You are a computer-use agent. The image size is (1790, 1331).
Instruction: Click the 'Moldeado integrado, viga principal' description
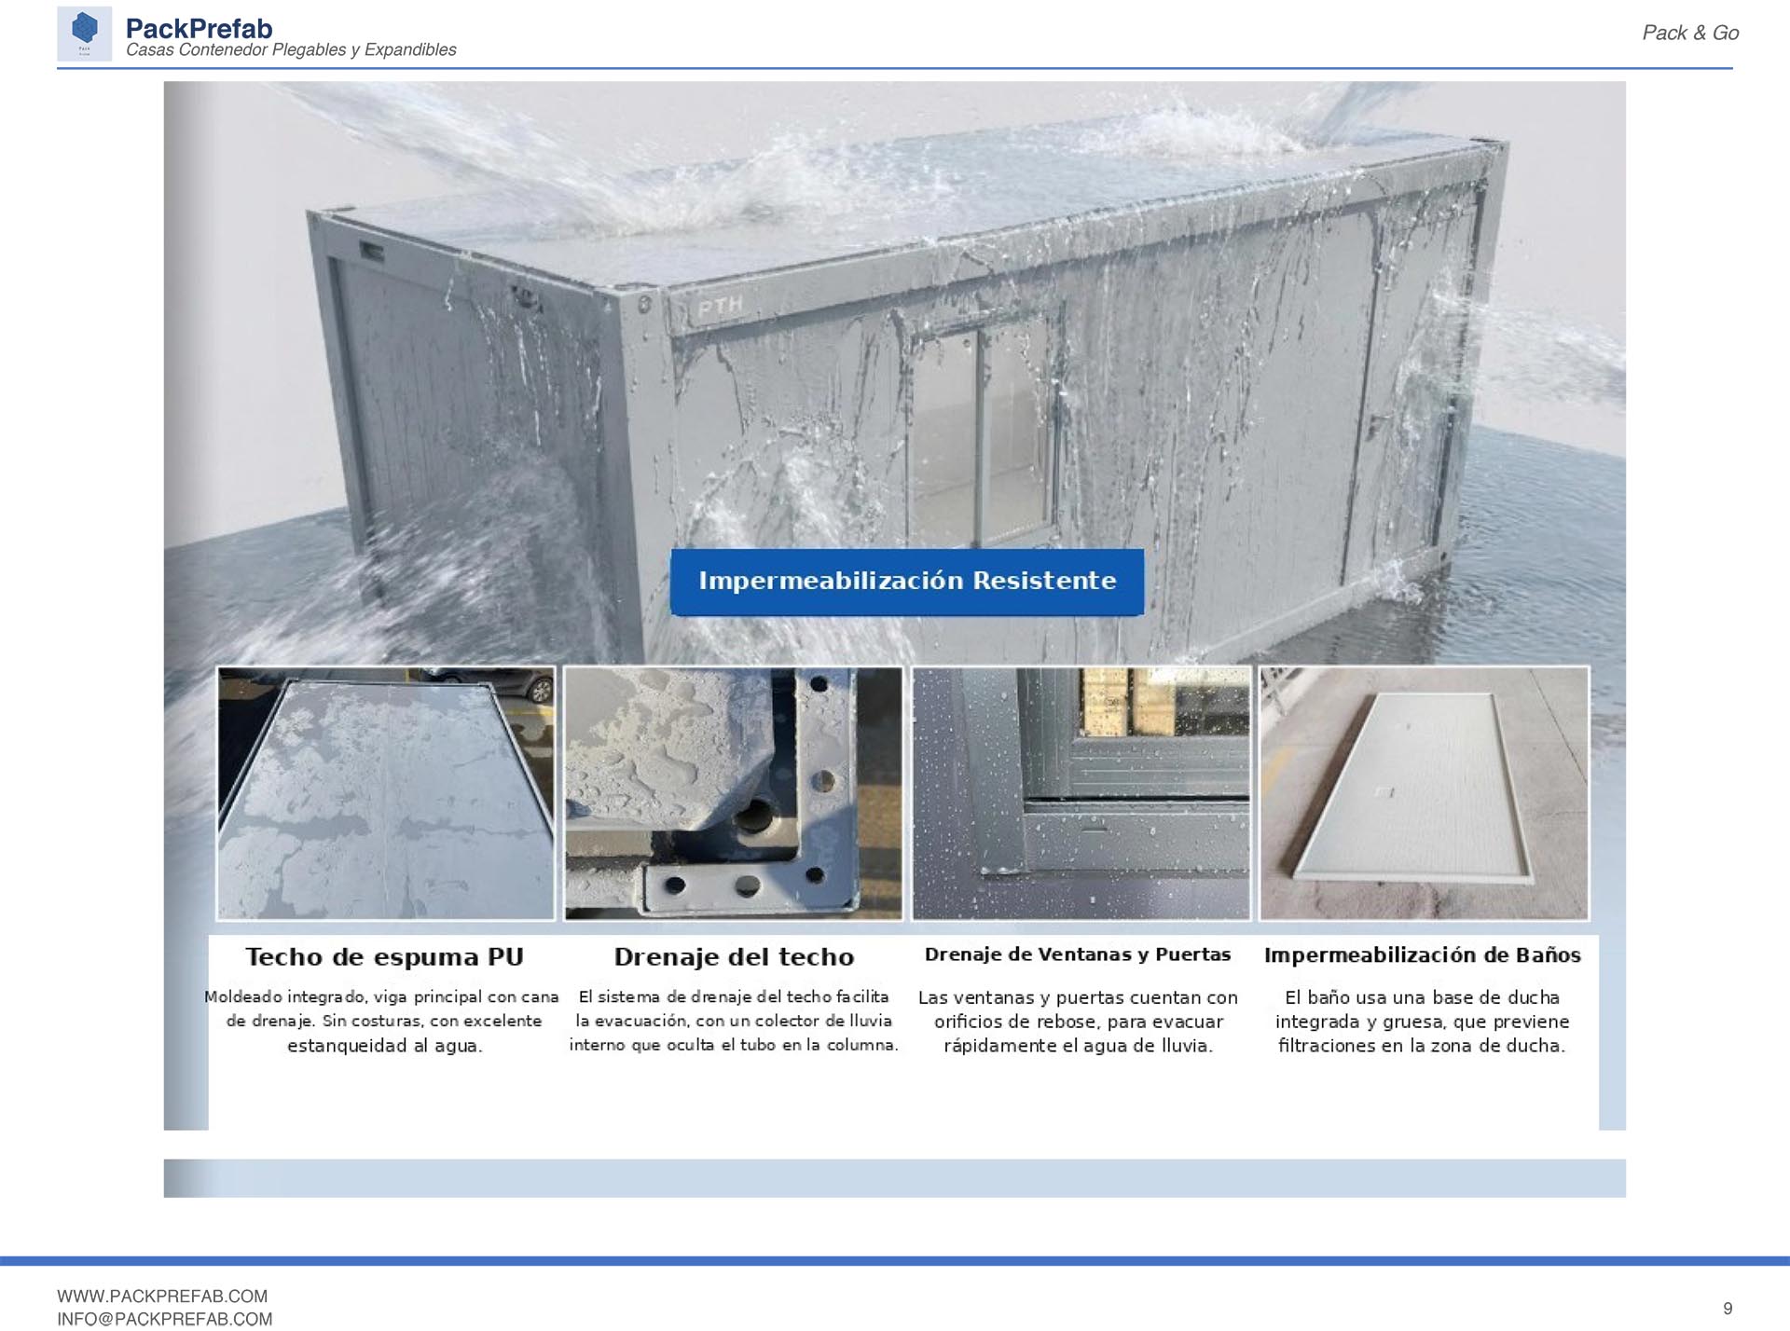pyautogui.click(x=381, y=1022)
